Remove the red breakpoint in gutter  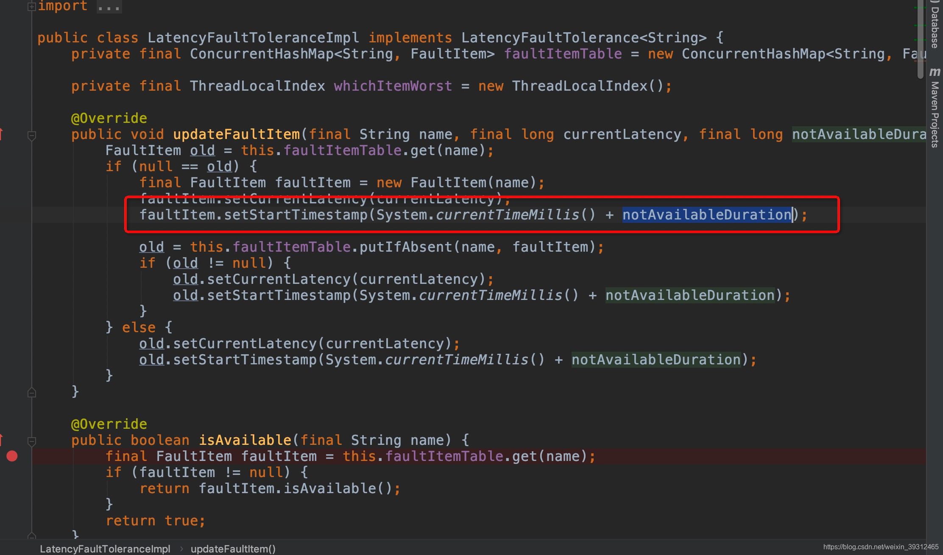(x=12, y=456)
